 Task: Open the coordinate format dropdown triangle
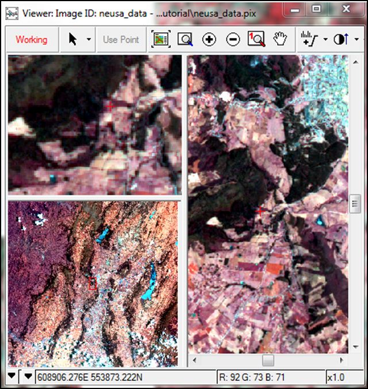[x=28, y=376]
